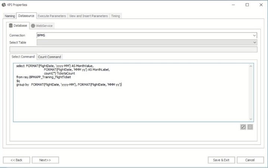Click the 'AS MonthLabel' line of query
Screen dimensions: 268x168
pos(77,70)
